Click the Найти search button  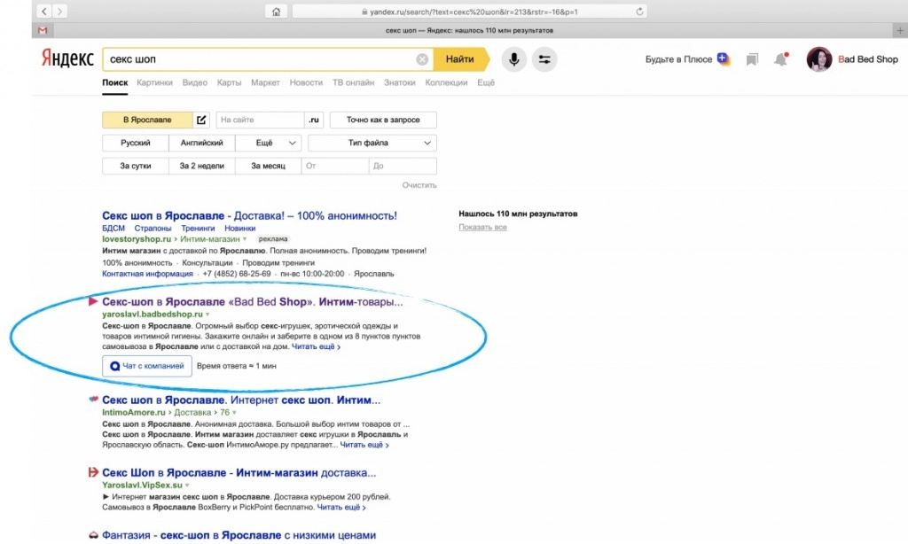pyautogui.click(x=460, y=59)
